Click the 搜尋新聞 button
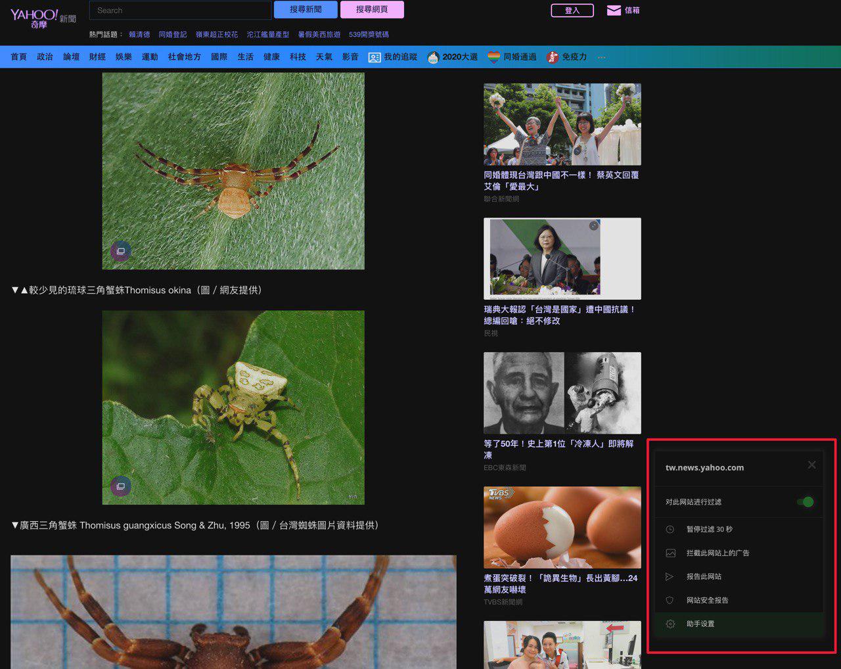Screen dimensions: 841x669 click(x=306, y=9)
